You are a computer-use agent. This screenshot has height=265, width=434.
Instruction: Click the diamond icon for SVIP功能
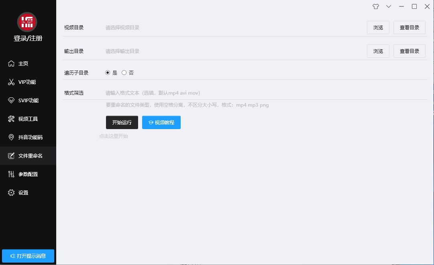pos(11,101)
